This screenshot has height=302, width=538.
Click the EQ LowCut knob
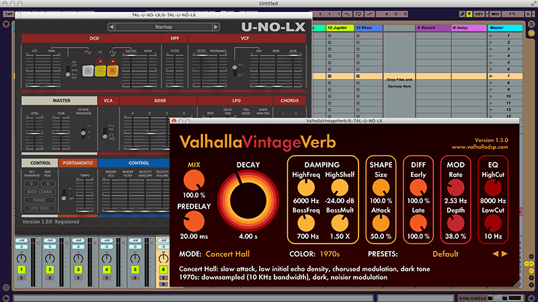[493, 223]
